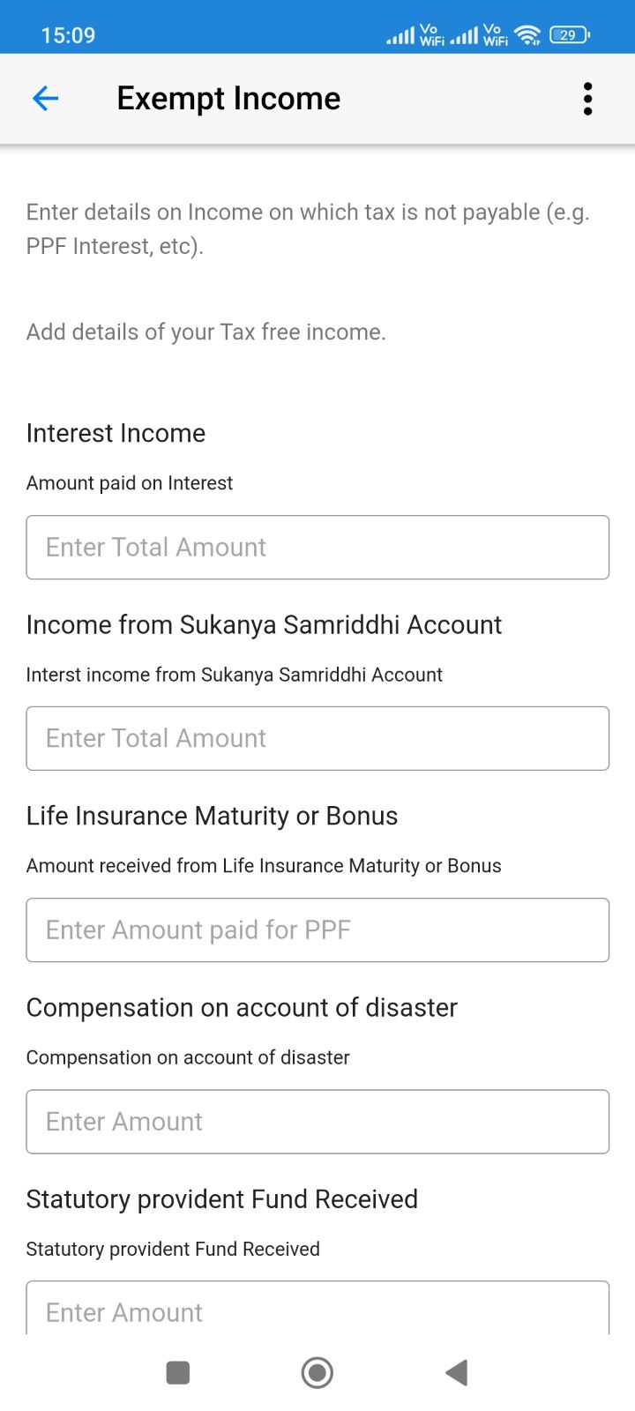This screenshot has width=635, height=1411.
Task: Tap Compensation on account of disaster heading
Action: pos(242,1007)
